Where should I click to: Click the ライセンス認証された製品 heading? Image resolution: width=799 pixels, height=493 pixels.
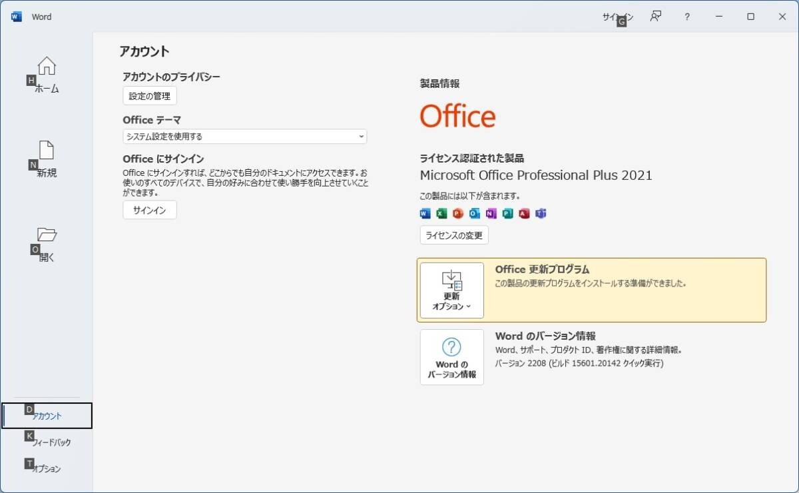pos(472,159)
